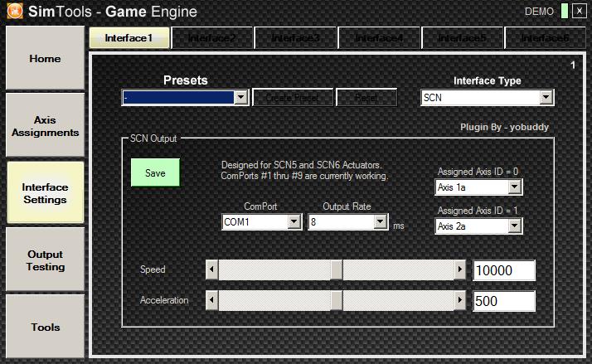This screenshot has width=592, height=364.
Task: Click the 'SCN Output' group label
Action: [153, 138]
